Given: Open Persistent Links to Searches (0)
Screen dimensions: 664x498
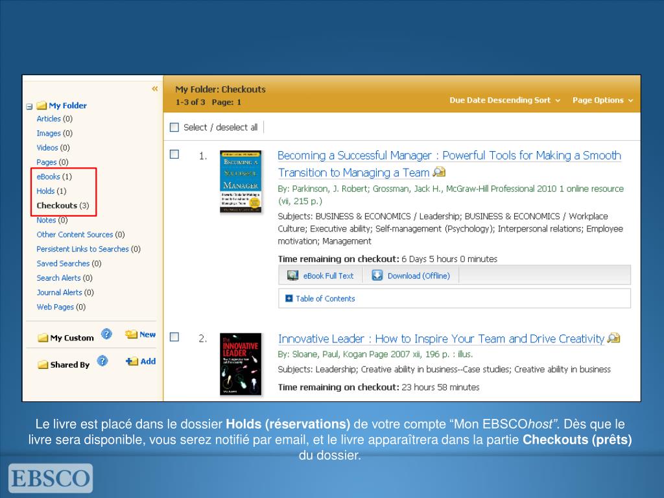Looking at the screenshot, I should click(x=88, y=249).
